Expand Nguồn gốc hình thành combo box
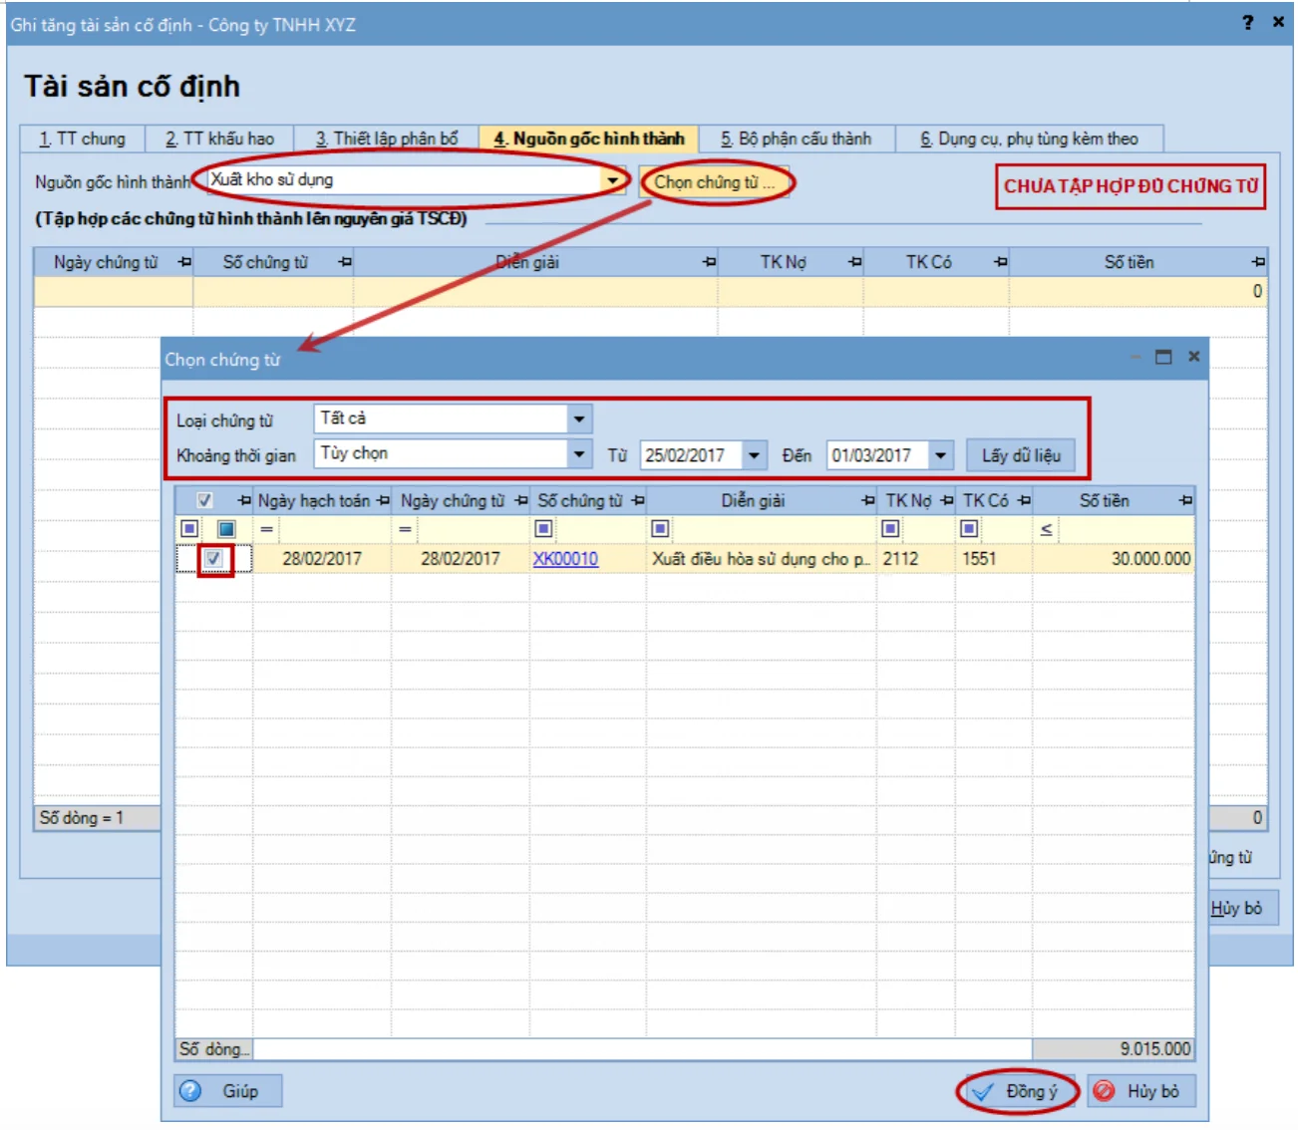This screenshot has width=1298, height=1130. (x=611, y=180)
